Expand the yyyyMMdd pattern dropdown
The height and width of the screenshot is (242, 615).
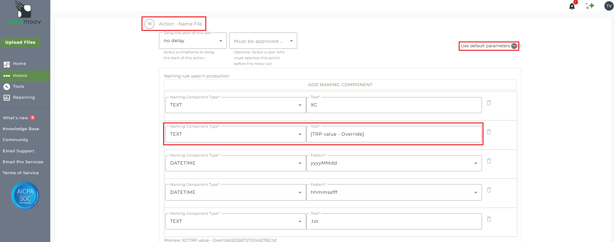click(394, 163)
